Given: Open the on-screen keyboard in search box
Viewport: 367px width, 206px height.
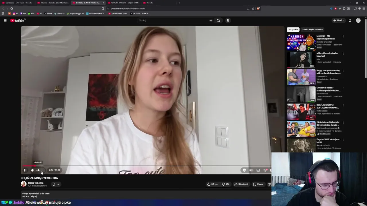Looking at the screenshot, I should pos(211,20).
